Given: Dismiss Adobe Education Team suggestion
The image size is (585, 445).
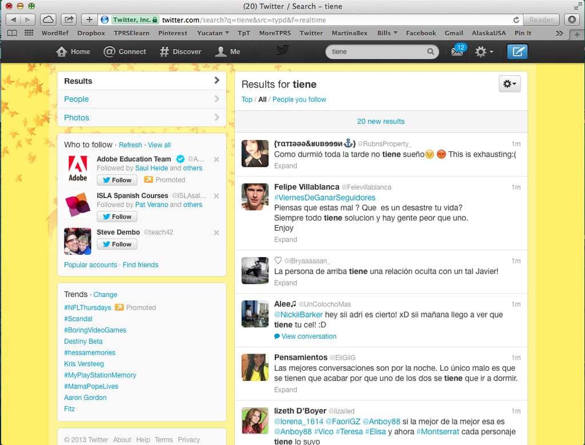Looking at the screenshot, I should (217, 159).
